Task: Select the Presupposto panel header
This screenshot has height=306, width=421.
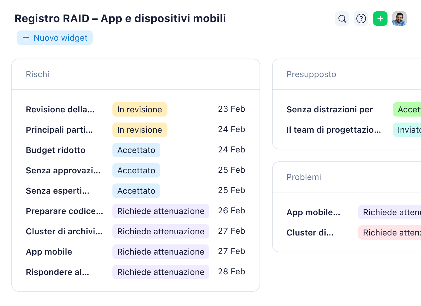Action: coord(311,74)
